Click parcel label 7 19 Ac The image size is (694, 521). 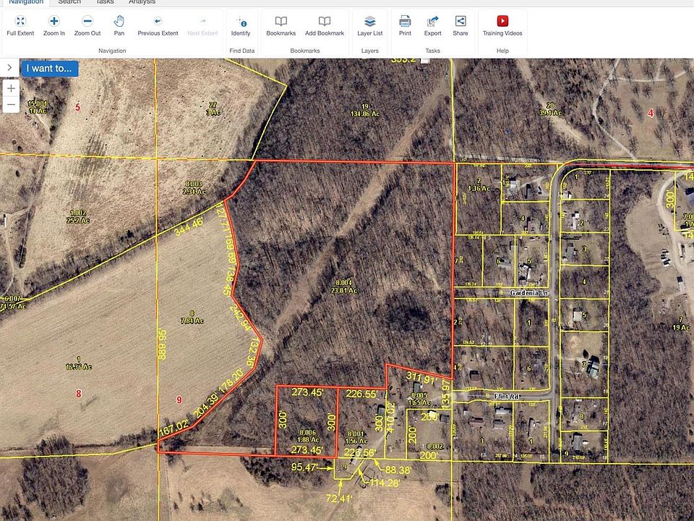coord(681,324)
